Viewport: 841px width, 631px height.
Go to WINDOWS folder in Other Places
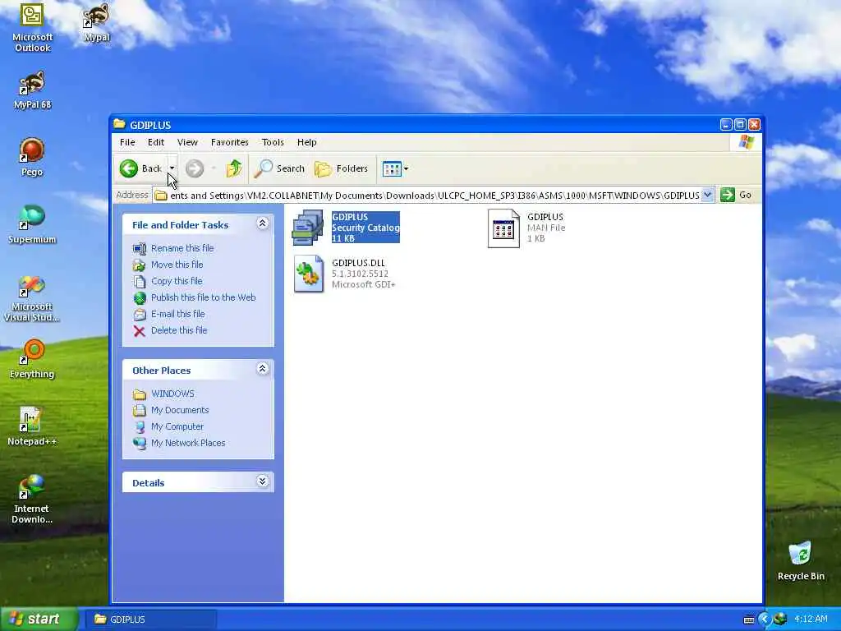172,394
